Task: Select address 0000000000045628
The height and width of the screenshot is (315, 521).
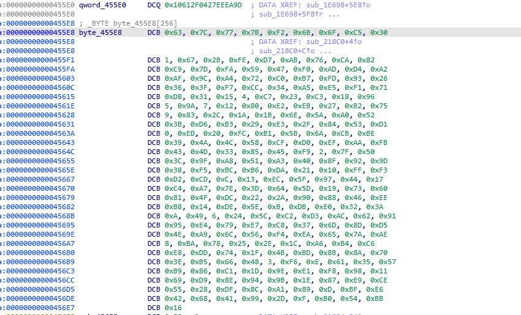Action: coord(40,115)
